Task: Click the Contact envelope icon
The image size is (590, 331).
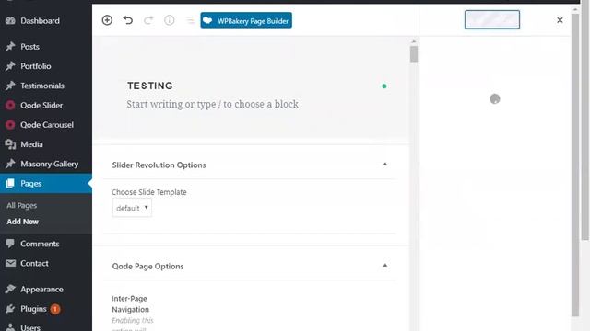Action: (10, 263)
